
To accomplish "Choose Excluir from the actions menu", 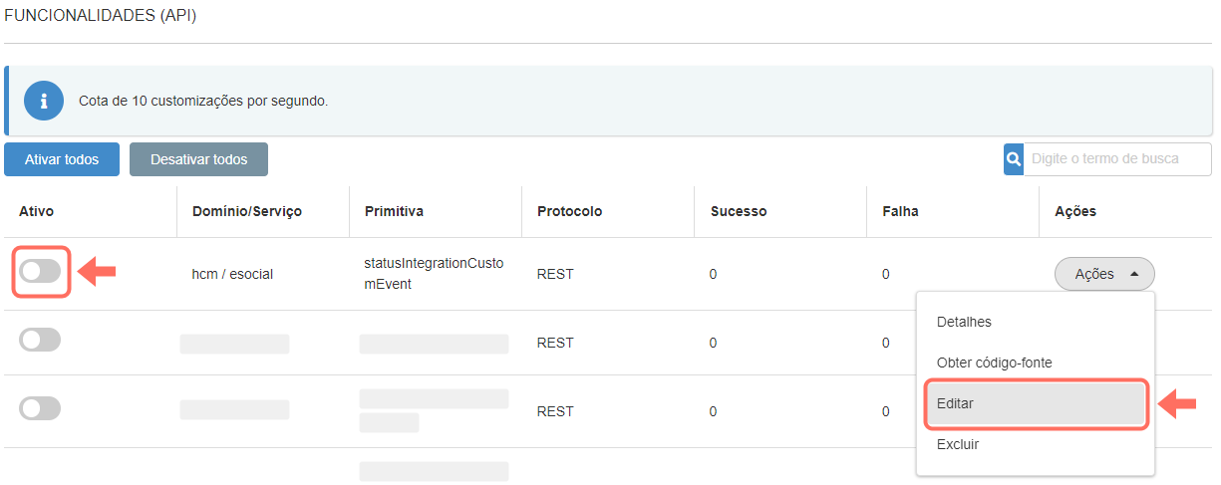I will click(x=958, y=444).
